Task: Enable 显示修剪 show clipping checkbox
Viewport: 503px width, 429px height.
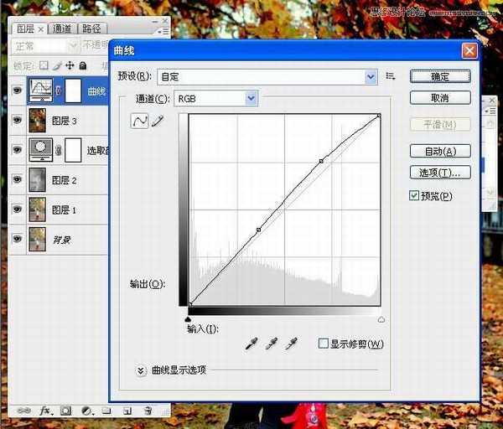Action: pyautogui.click(x=324, y=343)
